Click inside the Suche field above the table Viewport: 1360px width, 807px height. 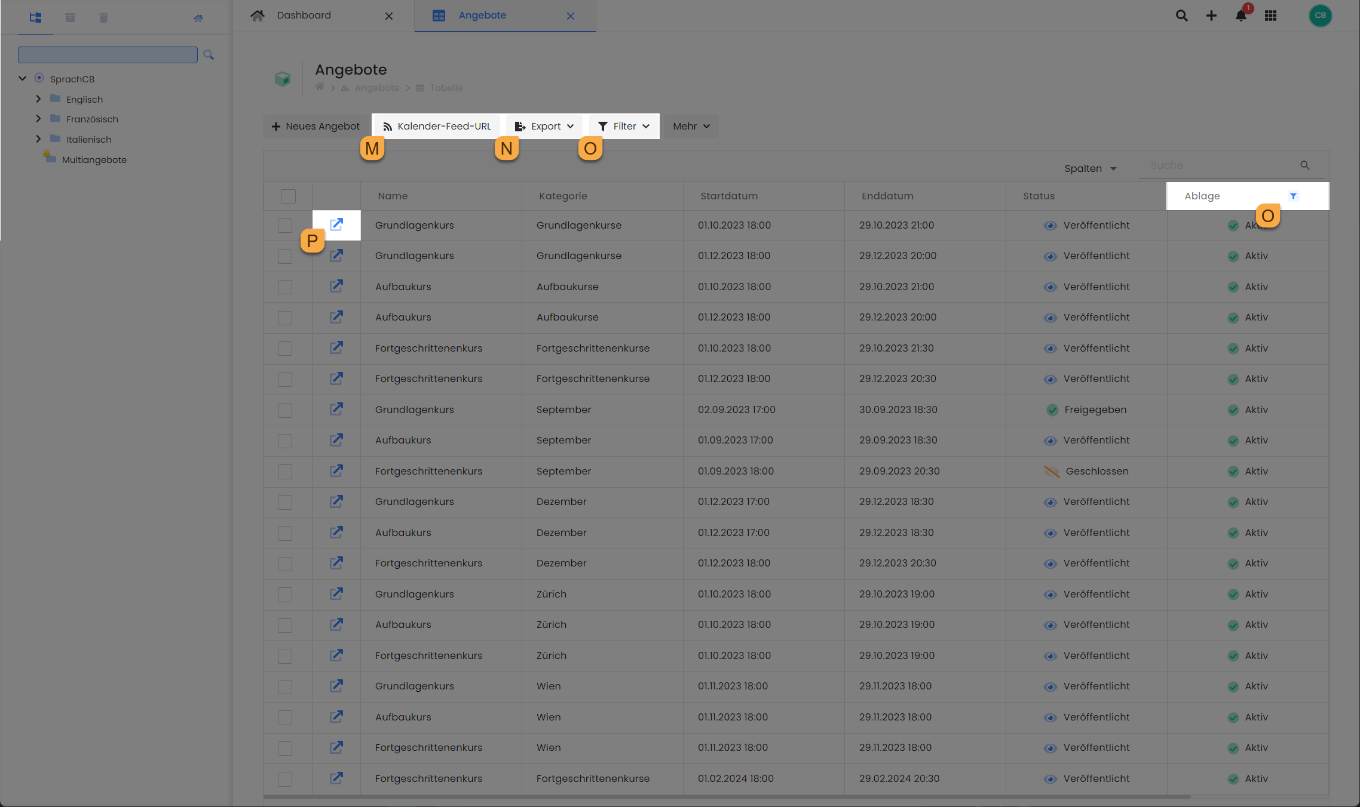point(1219,165)
